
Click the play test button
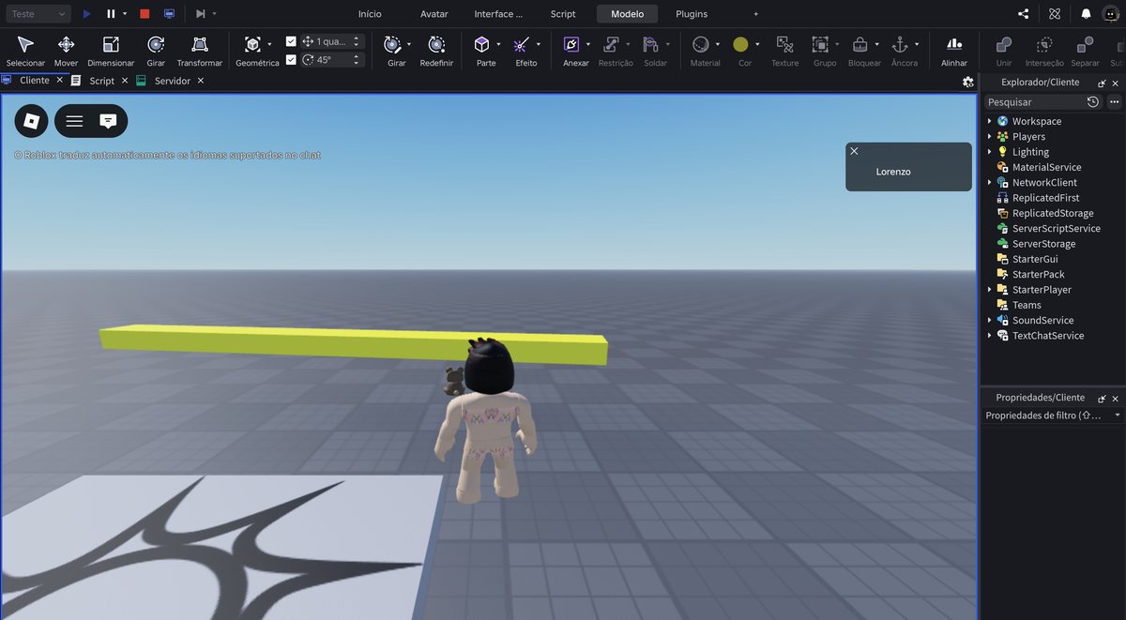[x=86, y=14]
